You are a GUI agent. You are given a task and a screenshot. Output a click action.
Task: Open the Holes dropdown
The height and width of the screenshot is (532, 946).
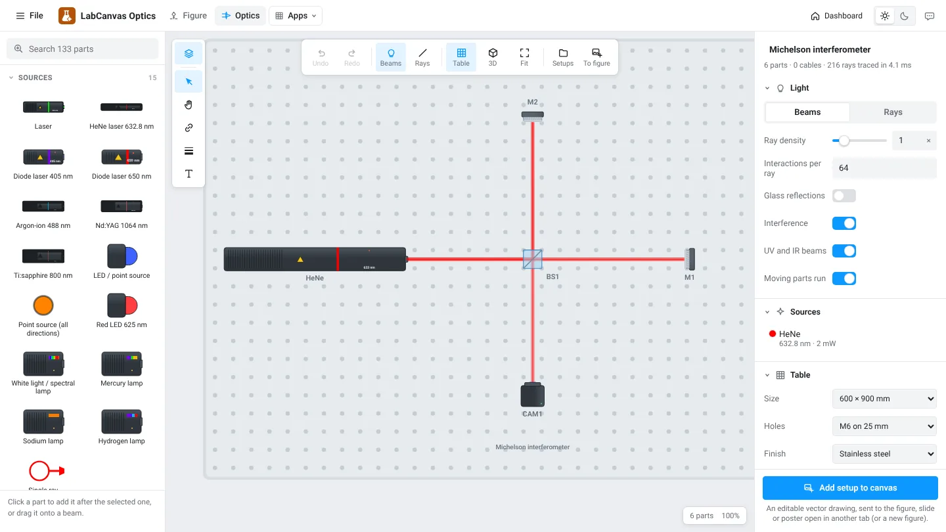pyautogui.click(x=884, y=426)
